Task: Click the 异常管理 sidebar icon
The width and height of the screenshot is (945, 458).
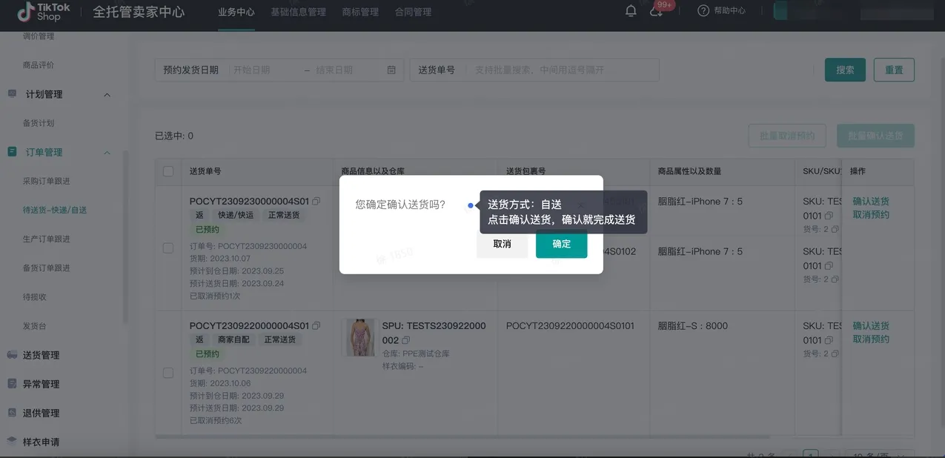Action: point(12,384)
